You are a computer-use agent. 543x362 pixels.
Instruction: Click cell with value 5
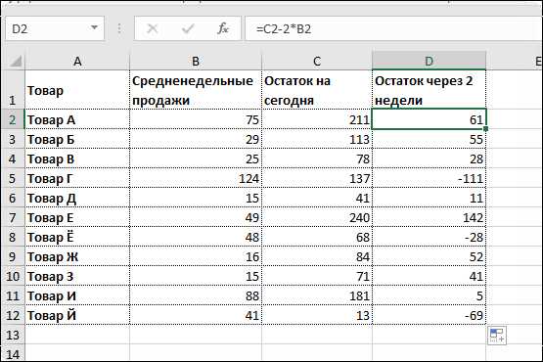coord(430,295)
